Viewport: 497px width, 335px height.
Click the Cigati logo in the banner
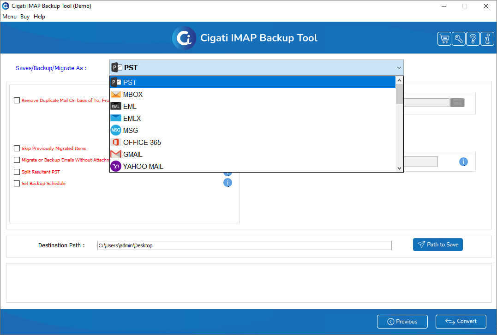point(184,38)
